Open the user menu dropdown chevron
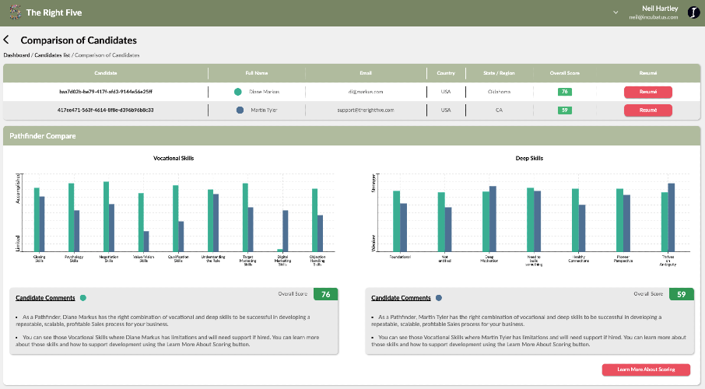The width and height of the screenshot is (705, 389). click(616, 12)
